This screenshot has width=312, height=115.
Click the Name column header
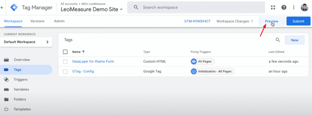tap(76, 52)
